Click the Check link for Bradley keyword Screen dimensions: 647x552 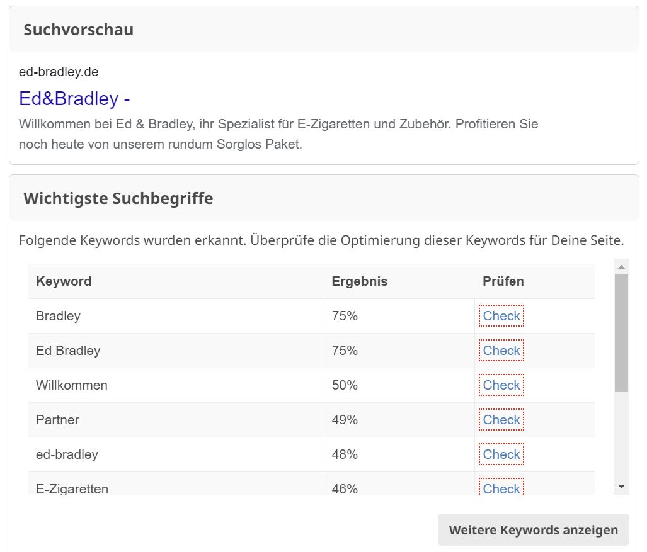(501, 316)
